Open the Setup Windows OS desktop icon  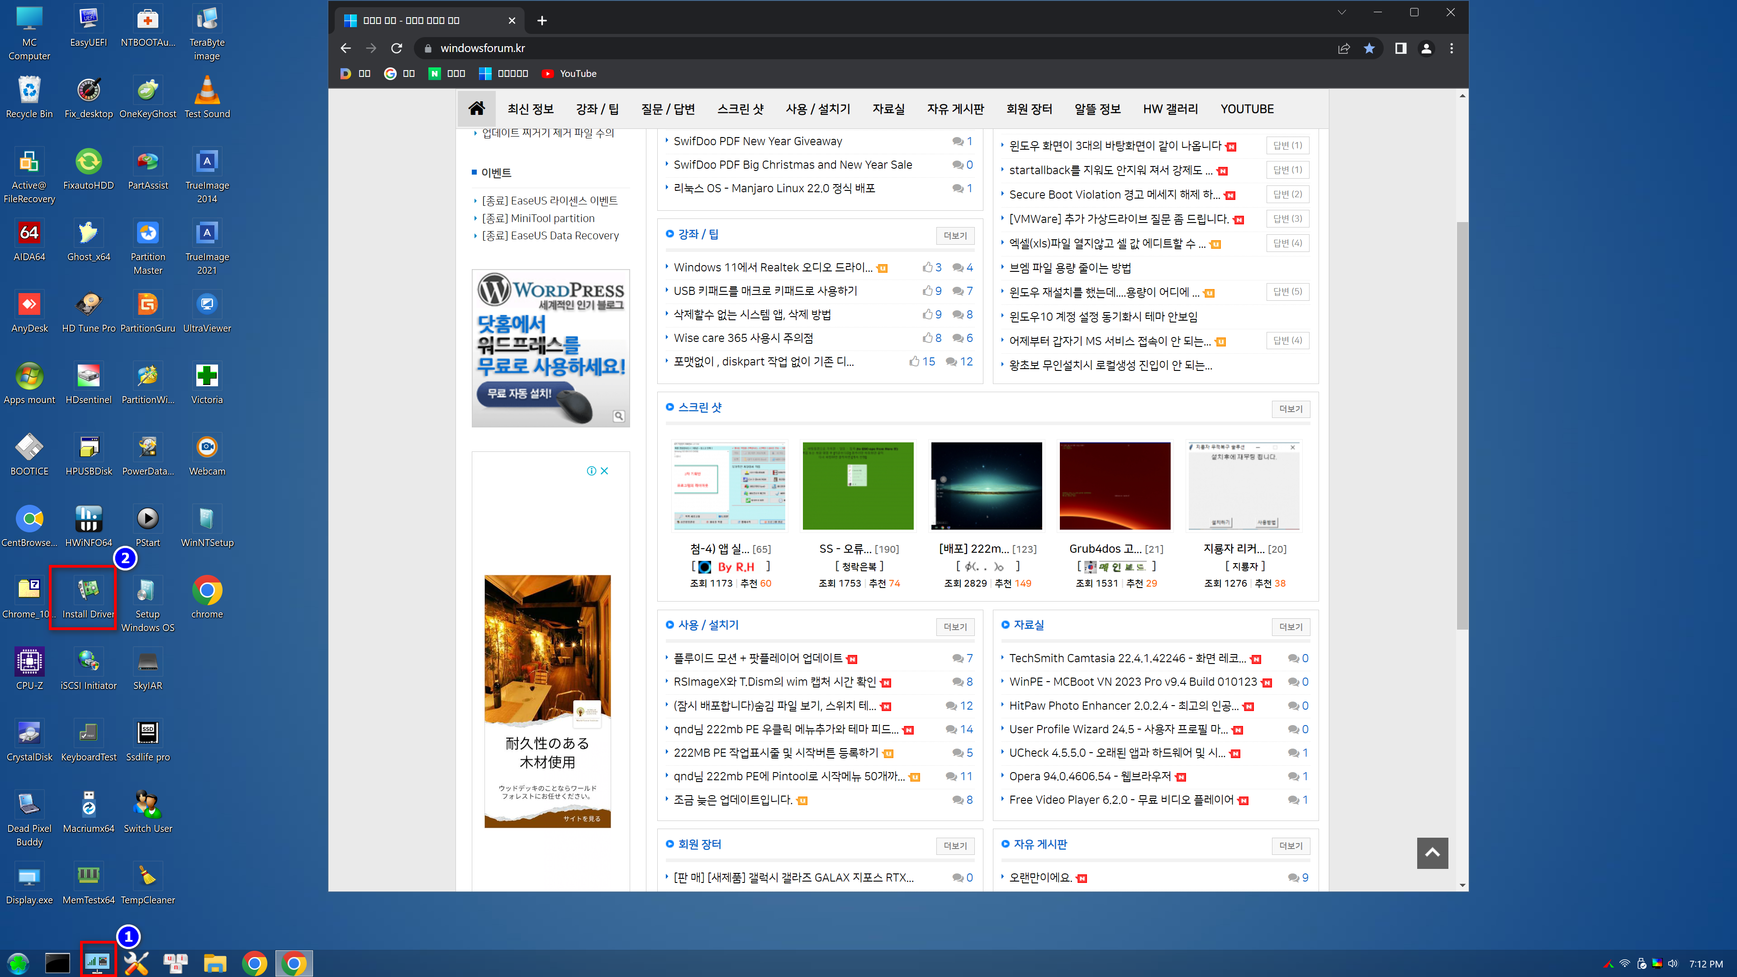coord(147,605)
